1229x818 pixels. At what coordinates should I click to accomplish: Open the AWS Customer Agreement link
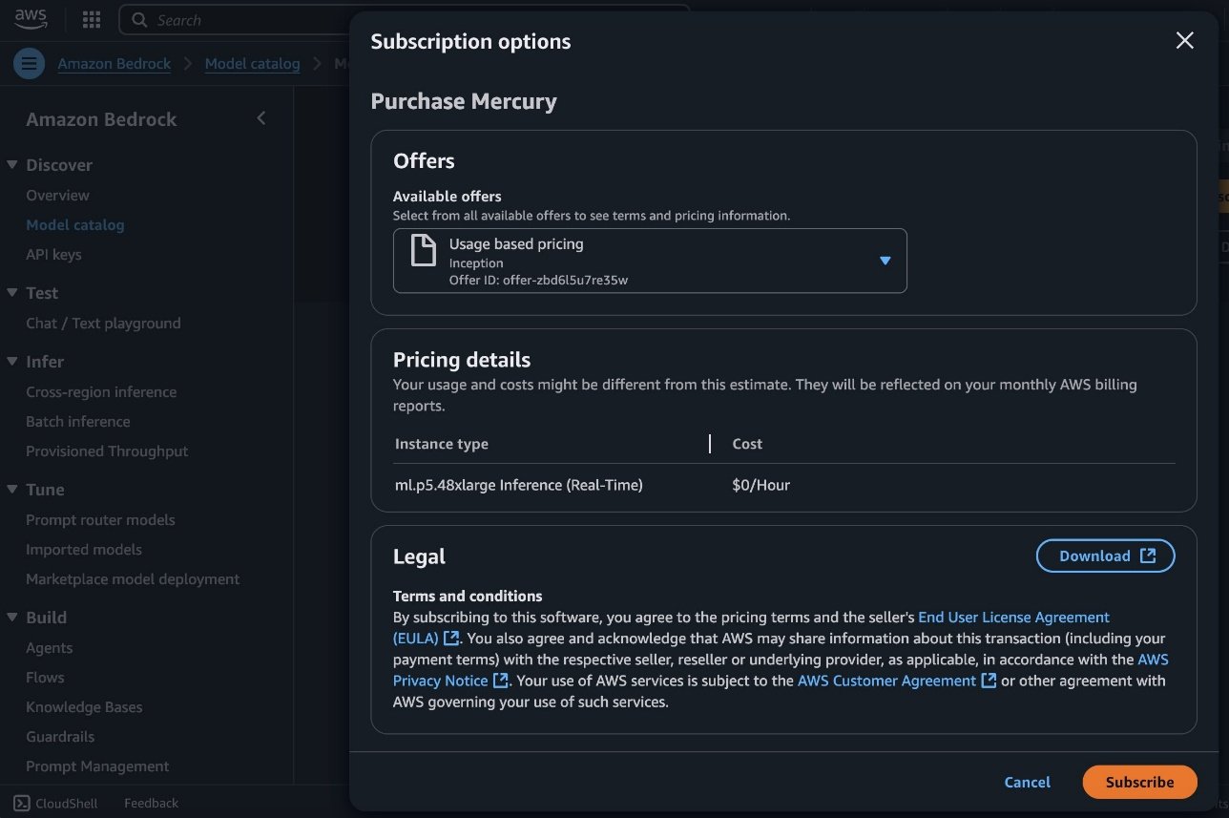pos(886,681)
